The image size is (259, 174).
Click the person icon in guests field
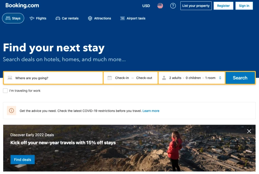[x=164, y=78]
